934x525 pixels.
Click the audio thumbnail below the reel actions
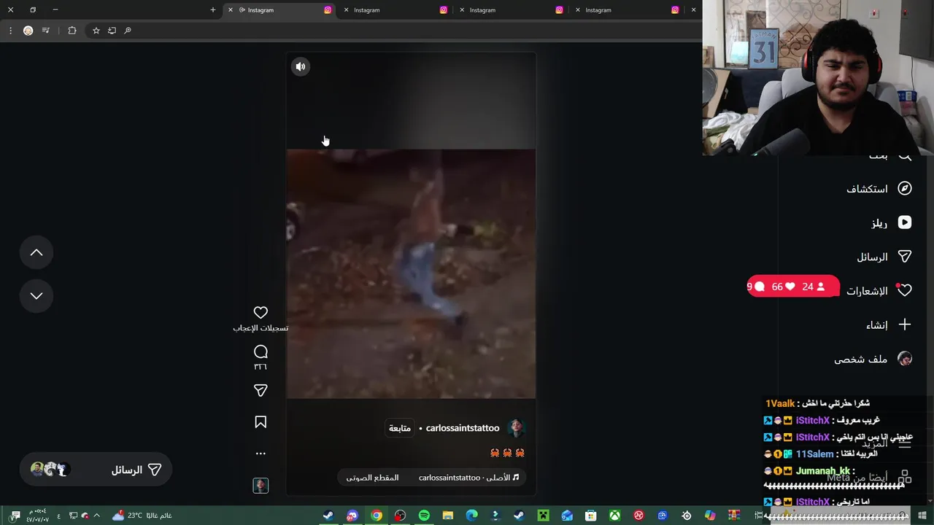pyautogui.click(x=260, y=486)
